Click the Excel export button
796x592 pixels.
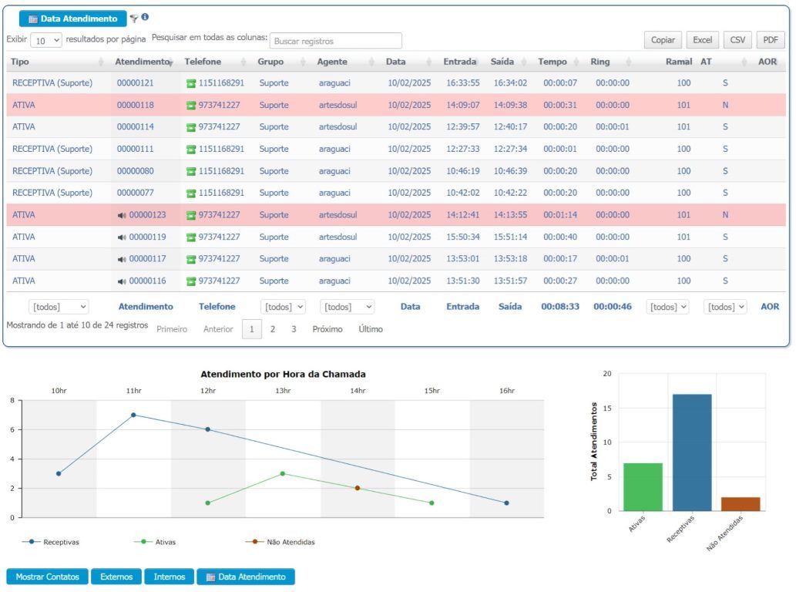702,40
